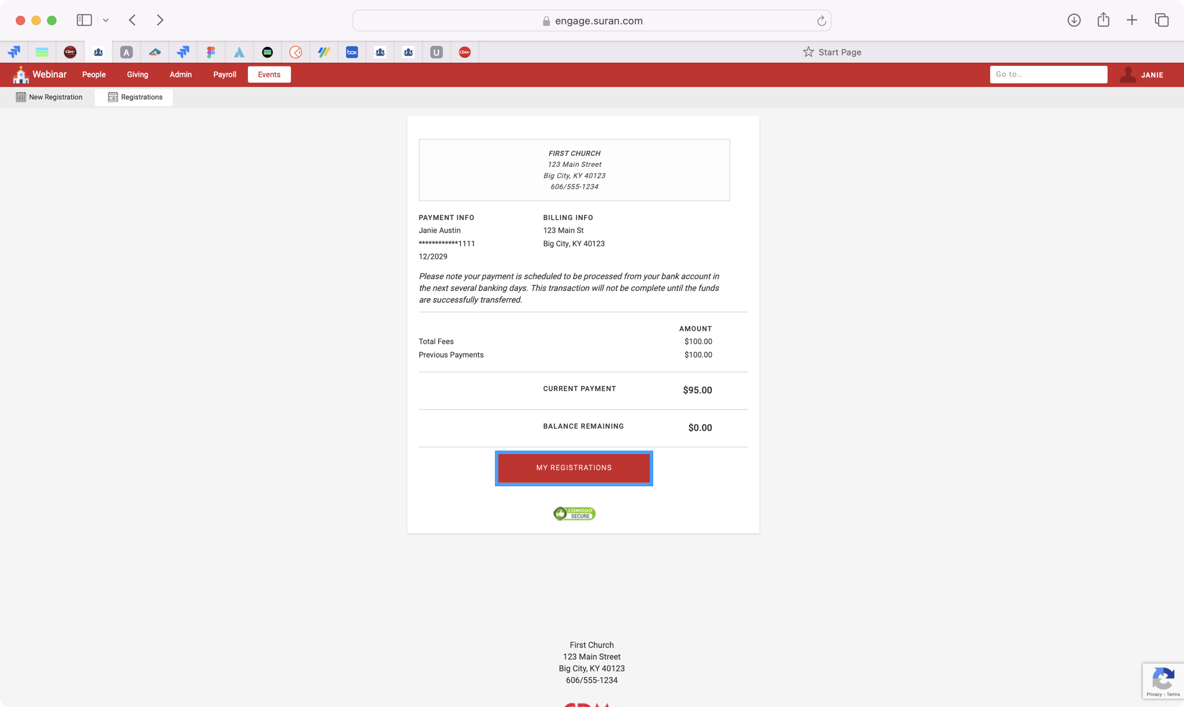Expand the sidebar dropdown chevron
1184x707 pixels.
click(106, 20)
